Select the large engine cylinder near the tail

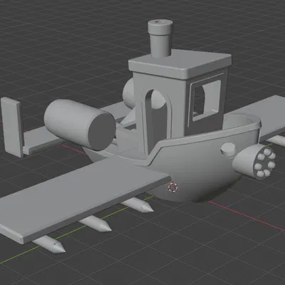[x=80, y=125]
